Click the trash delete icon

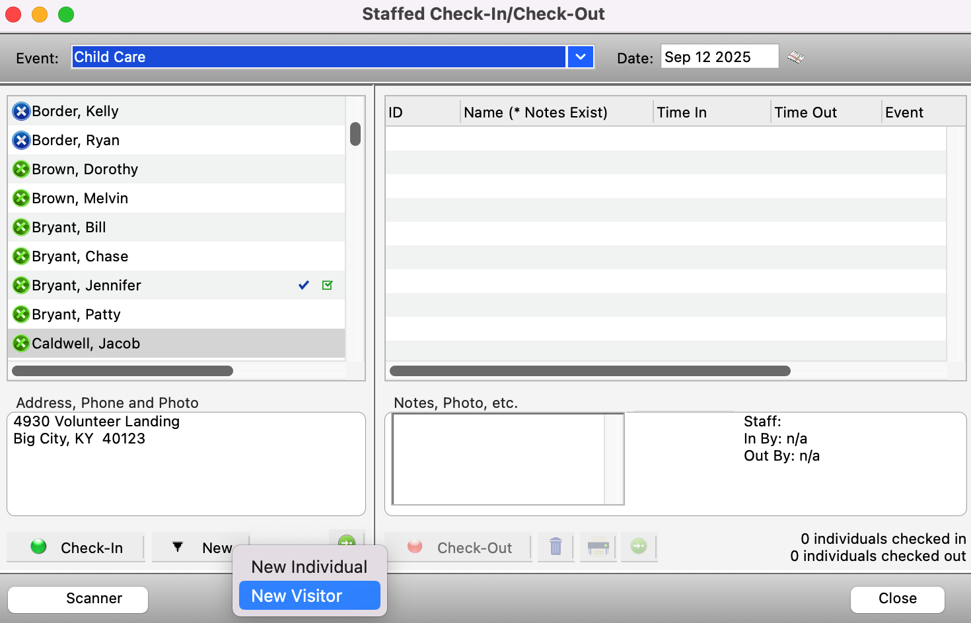(556, 547)
